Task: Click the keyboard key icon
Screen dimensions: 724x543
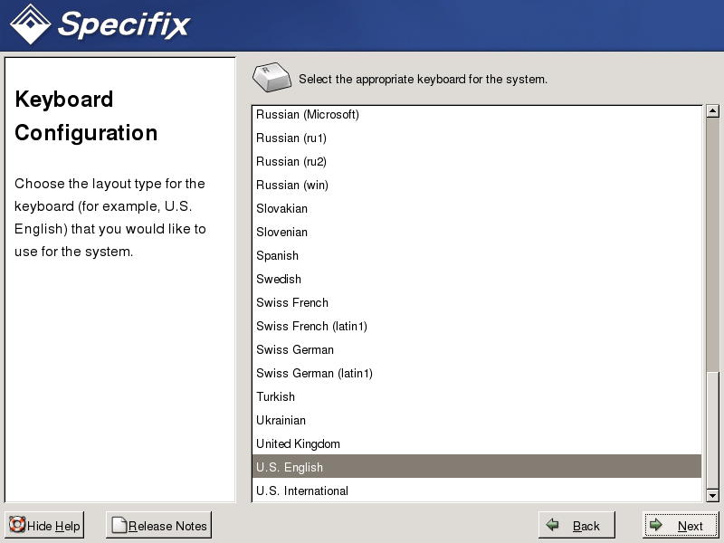Action: coord(272,79)
